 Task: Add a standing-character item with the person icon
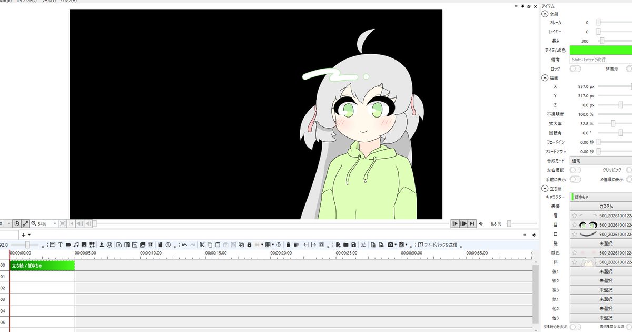click(101, 245)
